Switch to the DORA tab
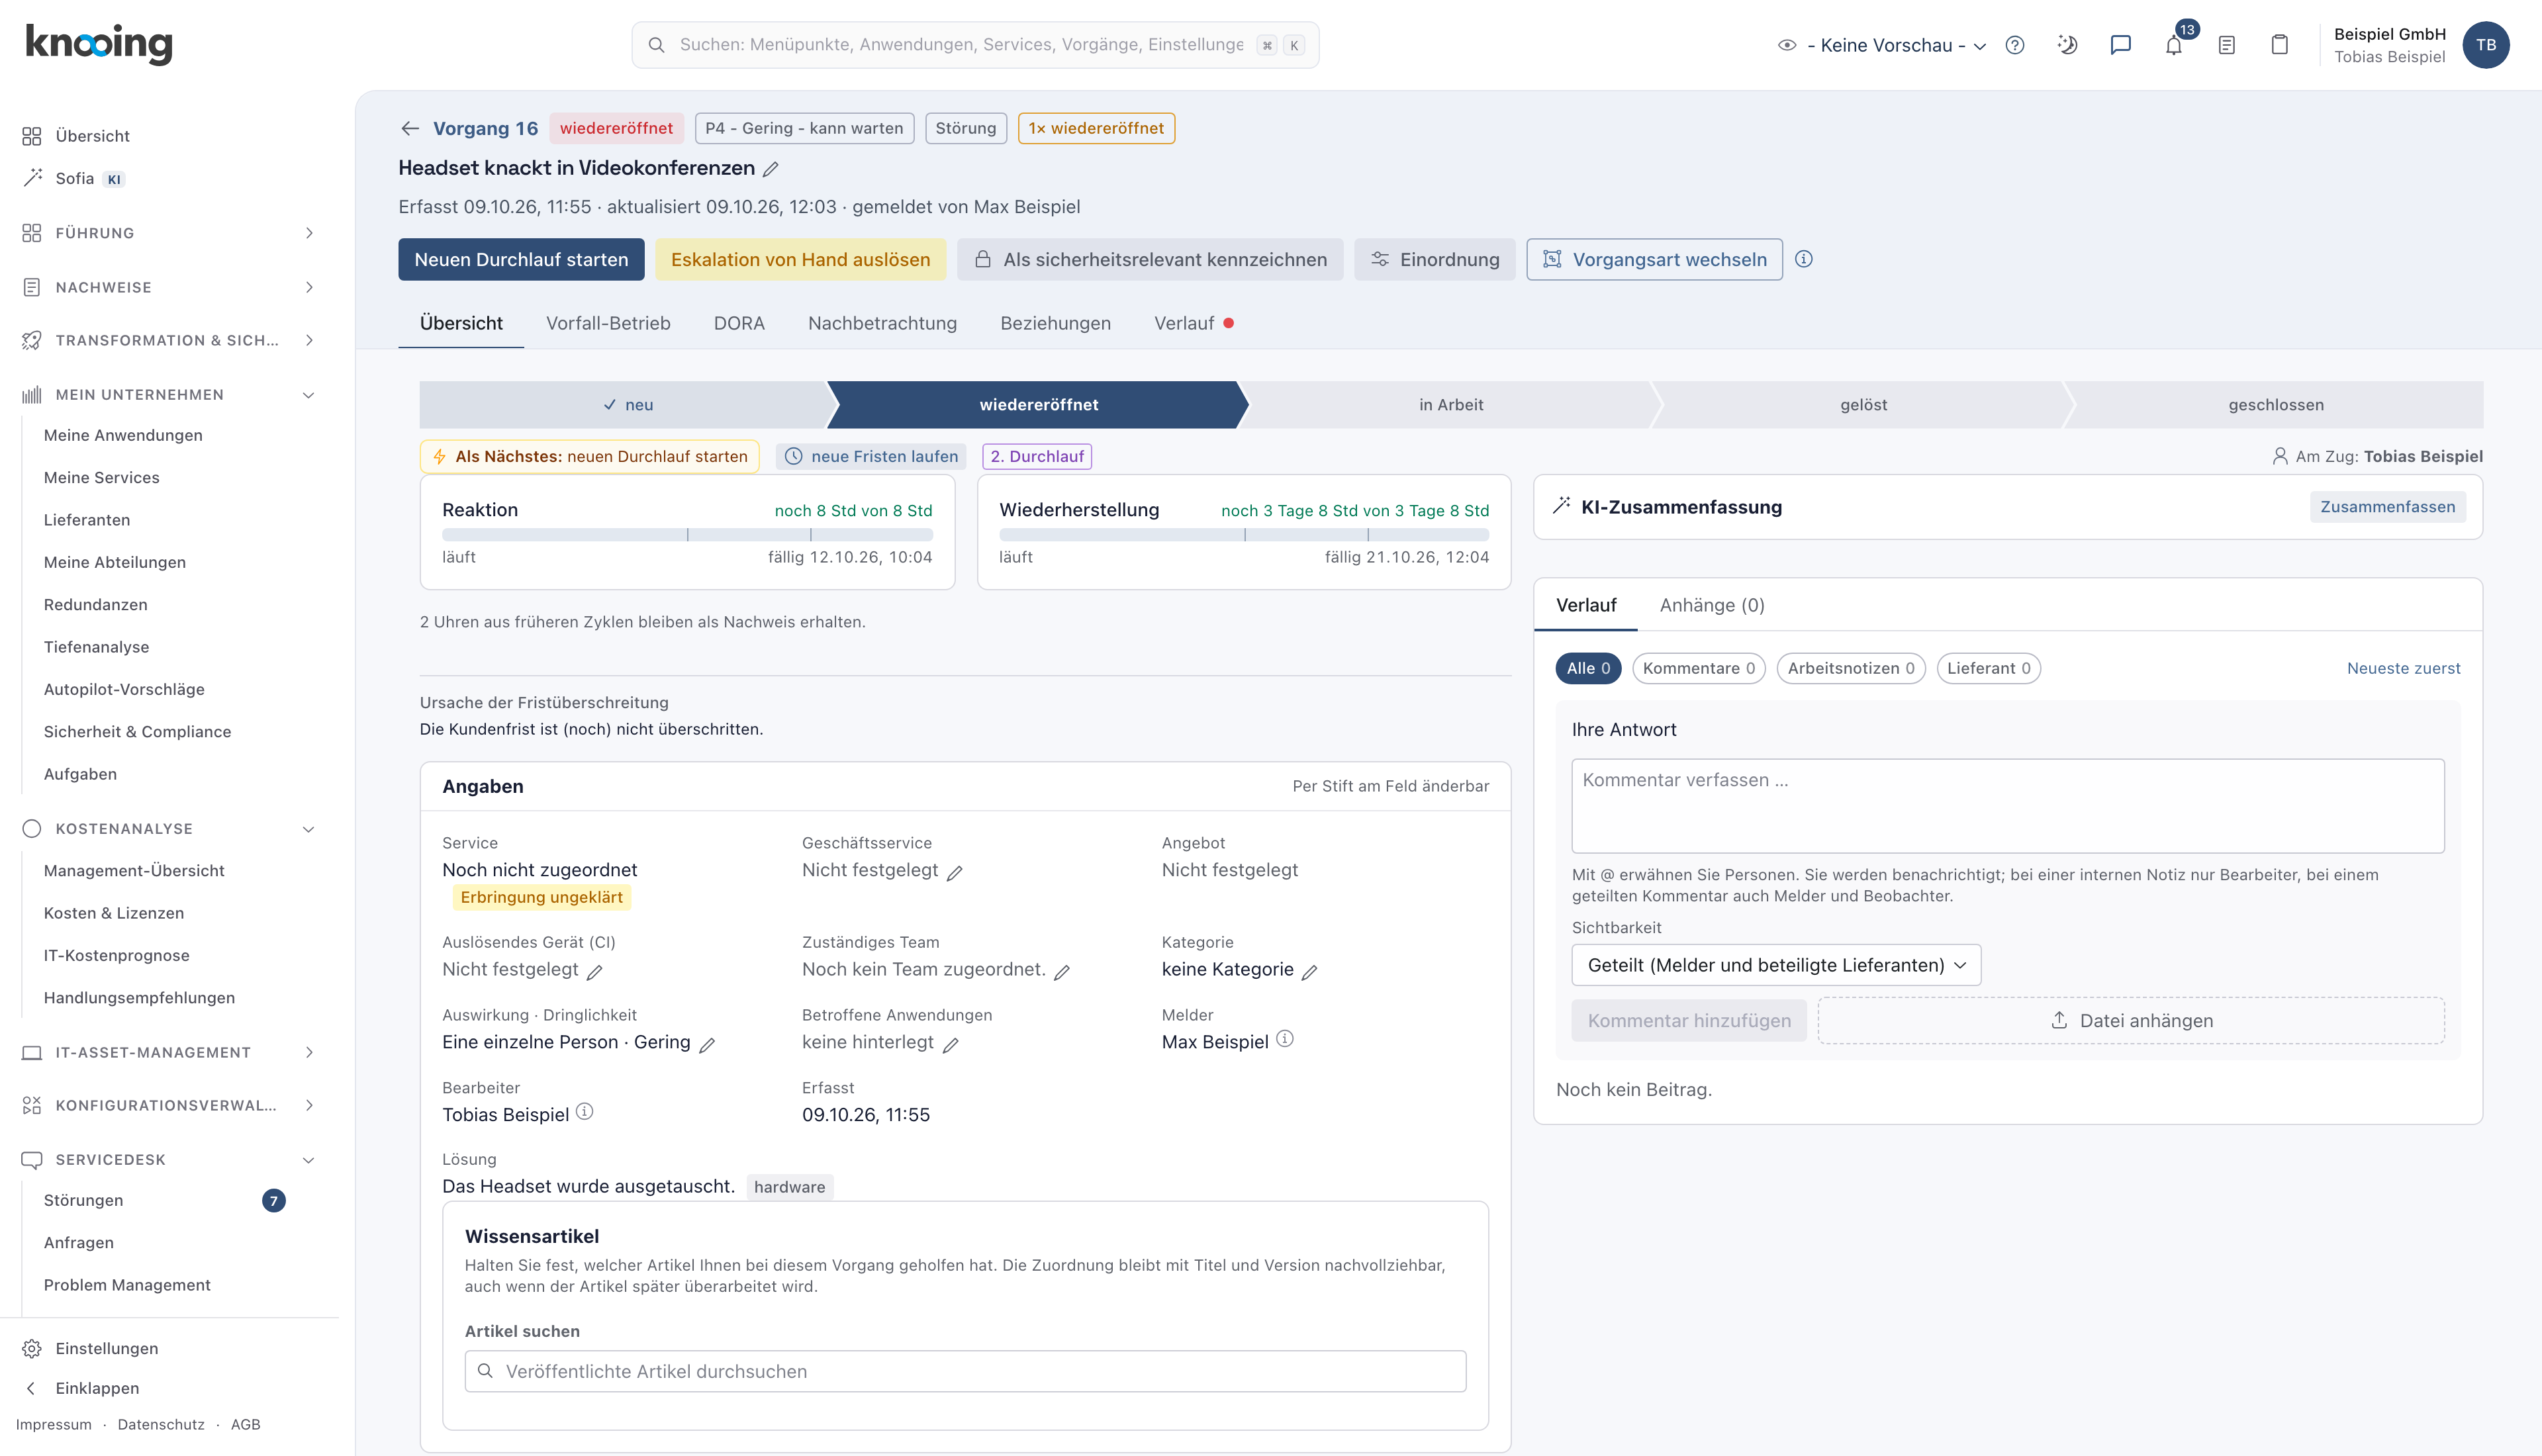 (x=739, y=323)
